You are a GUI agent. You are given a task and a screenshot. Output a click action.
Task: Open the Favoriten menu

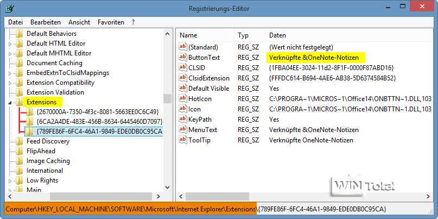(x=111, y=22)
